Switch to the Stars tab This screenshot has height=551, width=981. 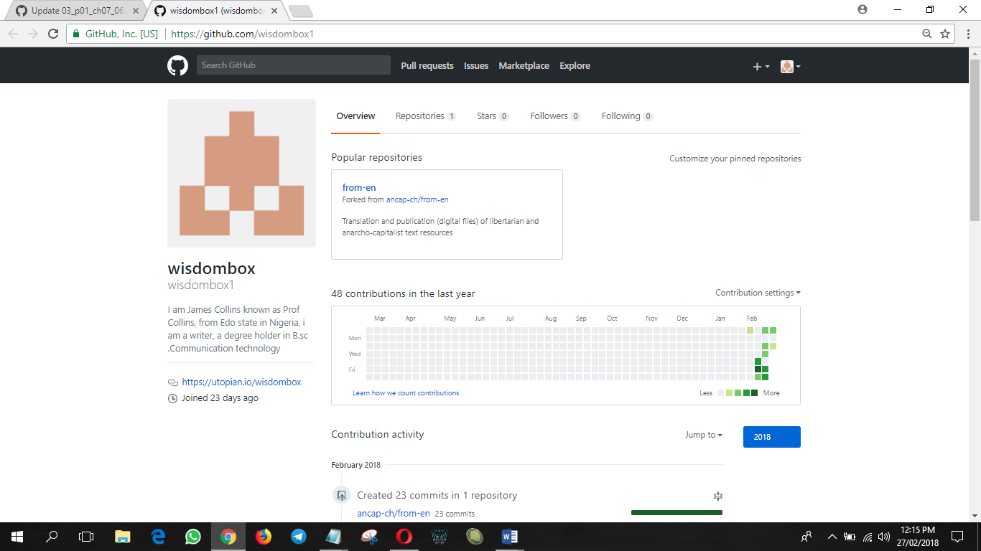493,116
